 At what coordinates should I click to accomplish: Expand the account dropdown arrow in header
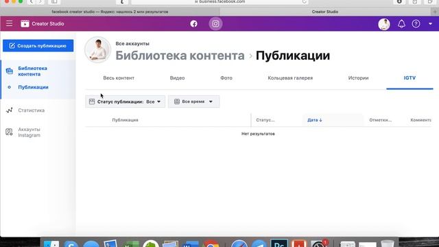tap(430, 24)
